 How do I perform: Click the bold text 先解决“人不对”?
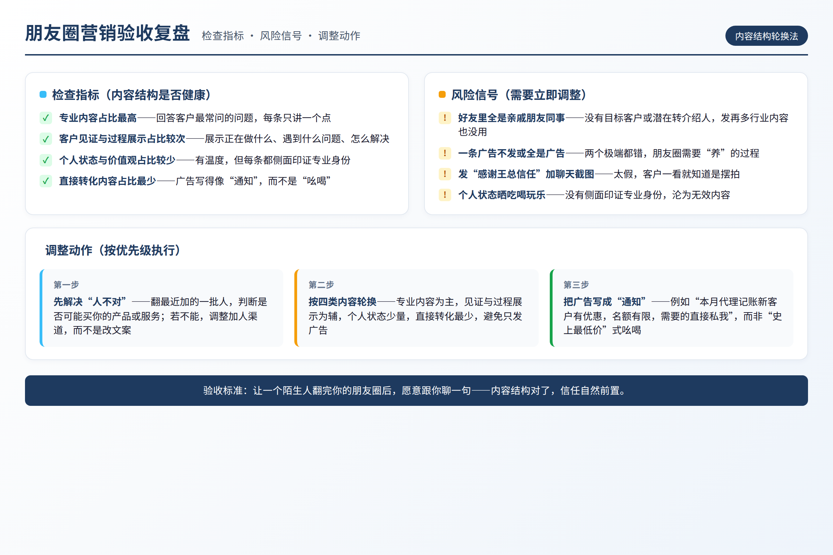(x=90, y=301)
